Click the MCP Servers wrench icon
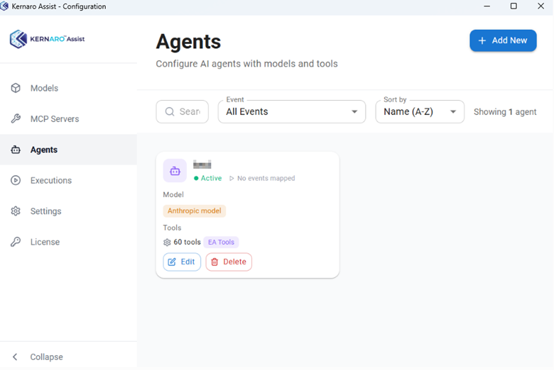 [x=16, y=119]
